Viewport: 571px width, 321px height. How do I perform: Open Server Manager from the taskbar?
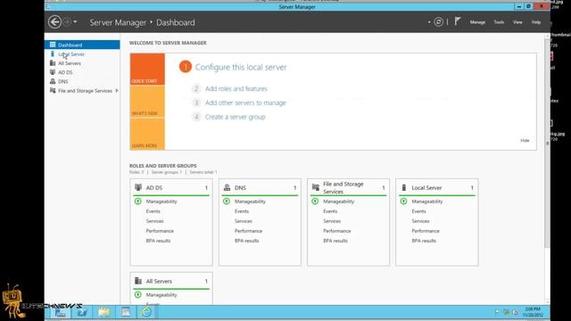pos(61,312)
